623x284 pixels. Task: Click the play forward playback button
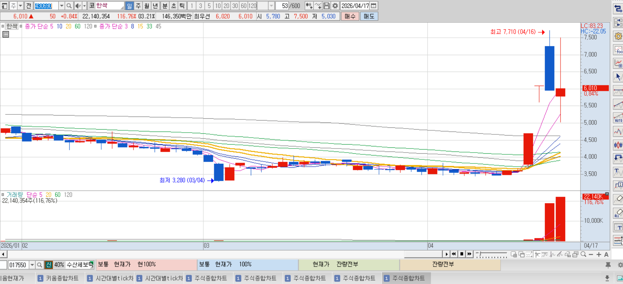click(x=469, y=254)
